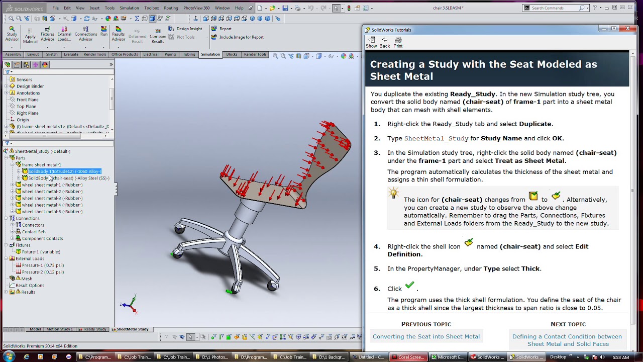Select Pressure-1 (:0.73 psi:) load
This screenshot has height=362, width=643.
[x=43, y=265]
